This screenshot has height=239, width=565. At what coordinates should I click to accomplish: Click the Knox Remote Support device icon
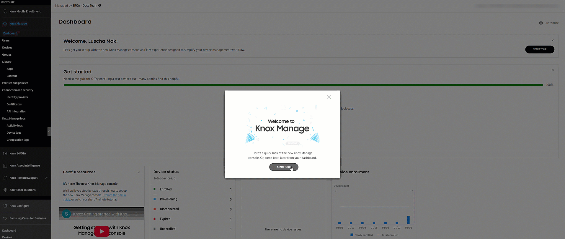tap(5, 178)
